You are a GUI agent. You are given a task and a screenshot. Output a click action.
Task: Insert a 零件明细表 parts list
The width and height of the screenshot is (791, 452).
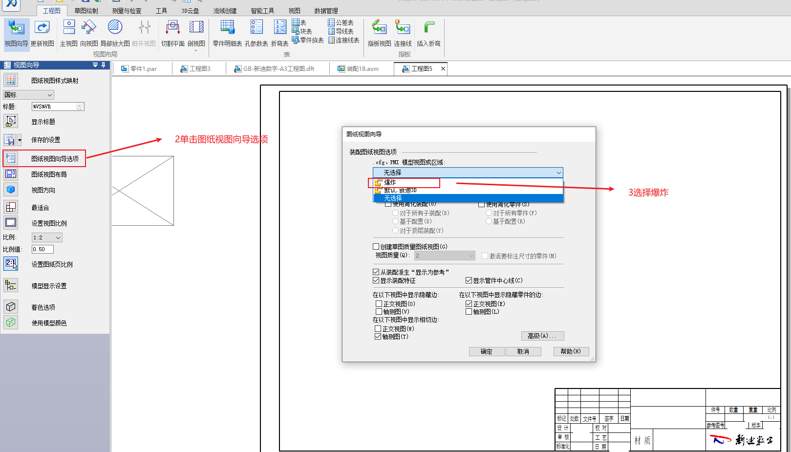(x=227, y=33)
